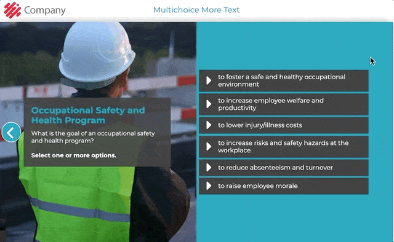
Task: Click the question text about program goal
Action: pyautogui.click(x=93, y=137)
